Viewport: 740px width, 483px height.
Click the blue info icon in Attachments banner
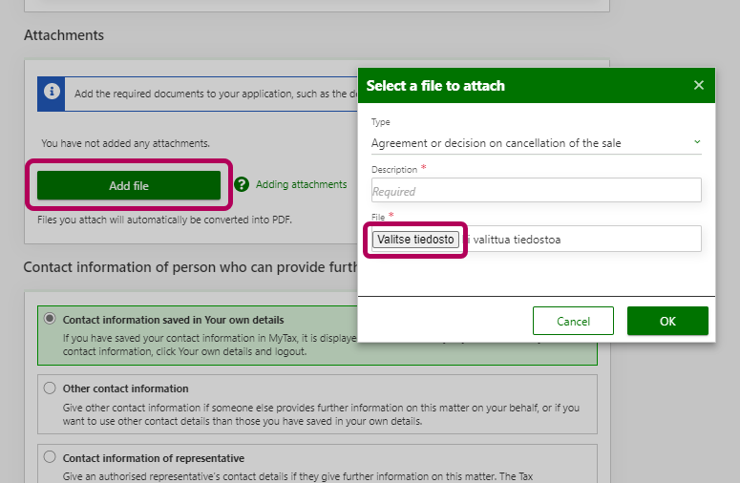[x=52, y=94]
